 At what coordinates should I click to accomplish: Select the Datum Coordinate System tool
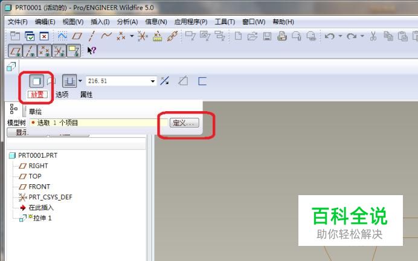[143, 36]
